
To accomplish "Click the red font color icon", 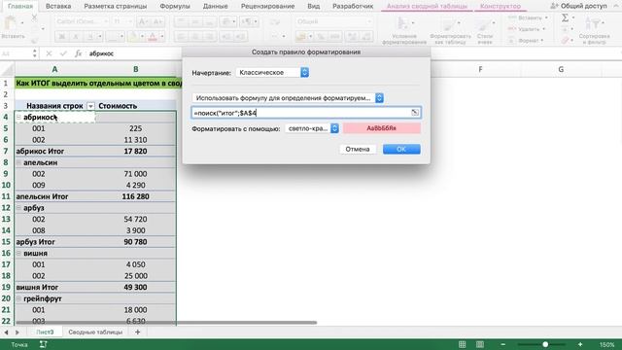I will (153, 37).
